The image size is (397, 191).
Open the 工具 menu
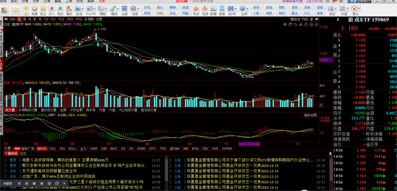[x=68, y=1]
